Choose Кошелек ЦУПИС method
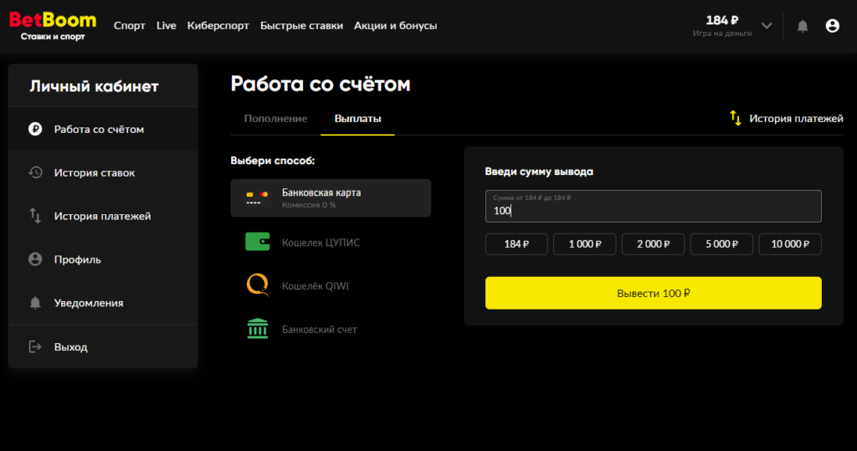857x451 pixels. (331, 242)
